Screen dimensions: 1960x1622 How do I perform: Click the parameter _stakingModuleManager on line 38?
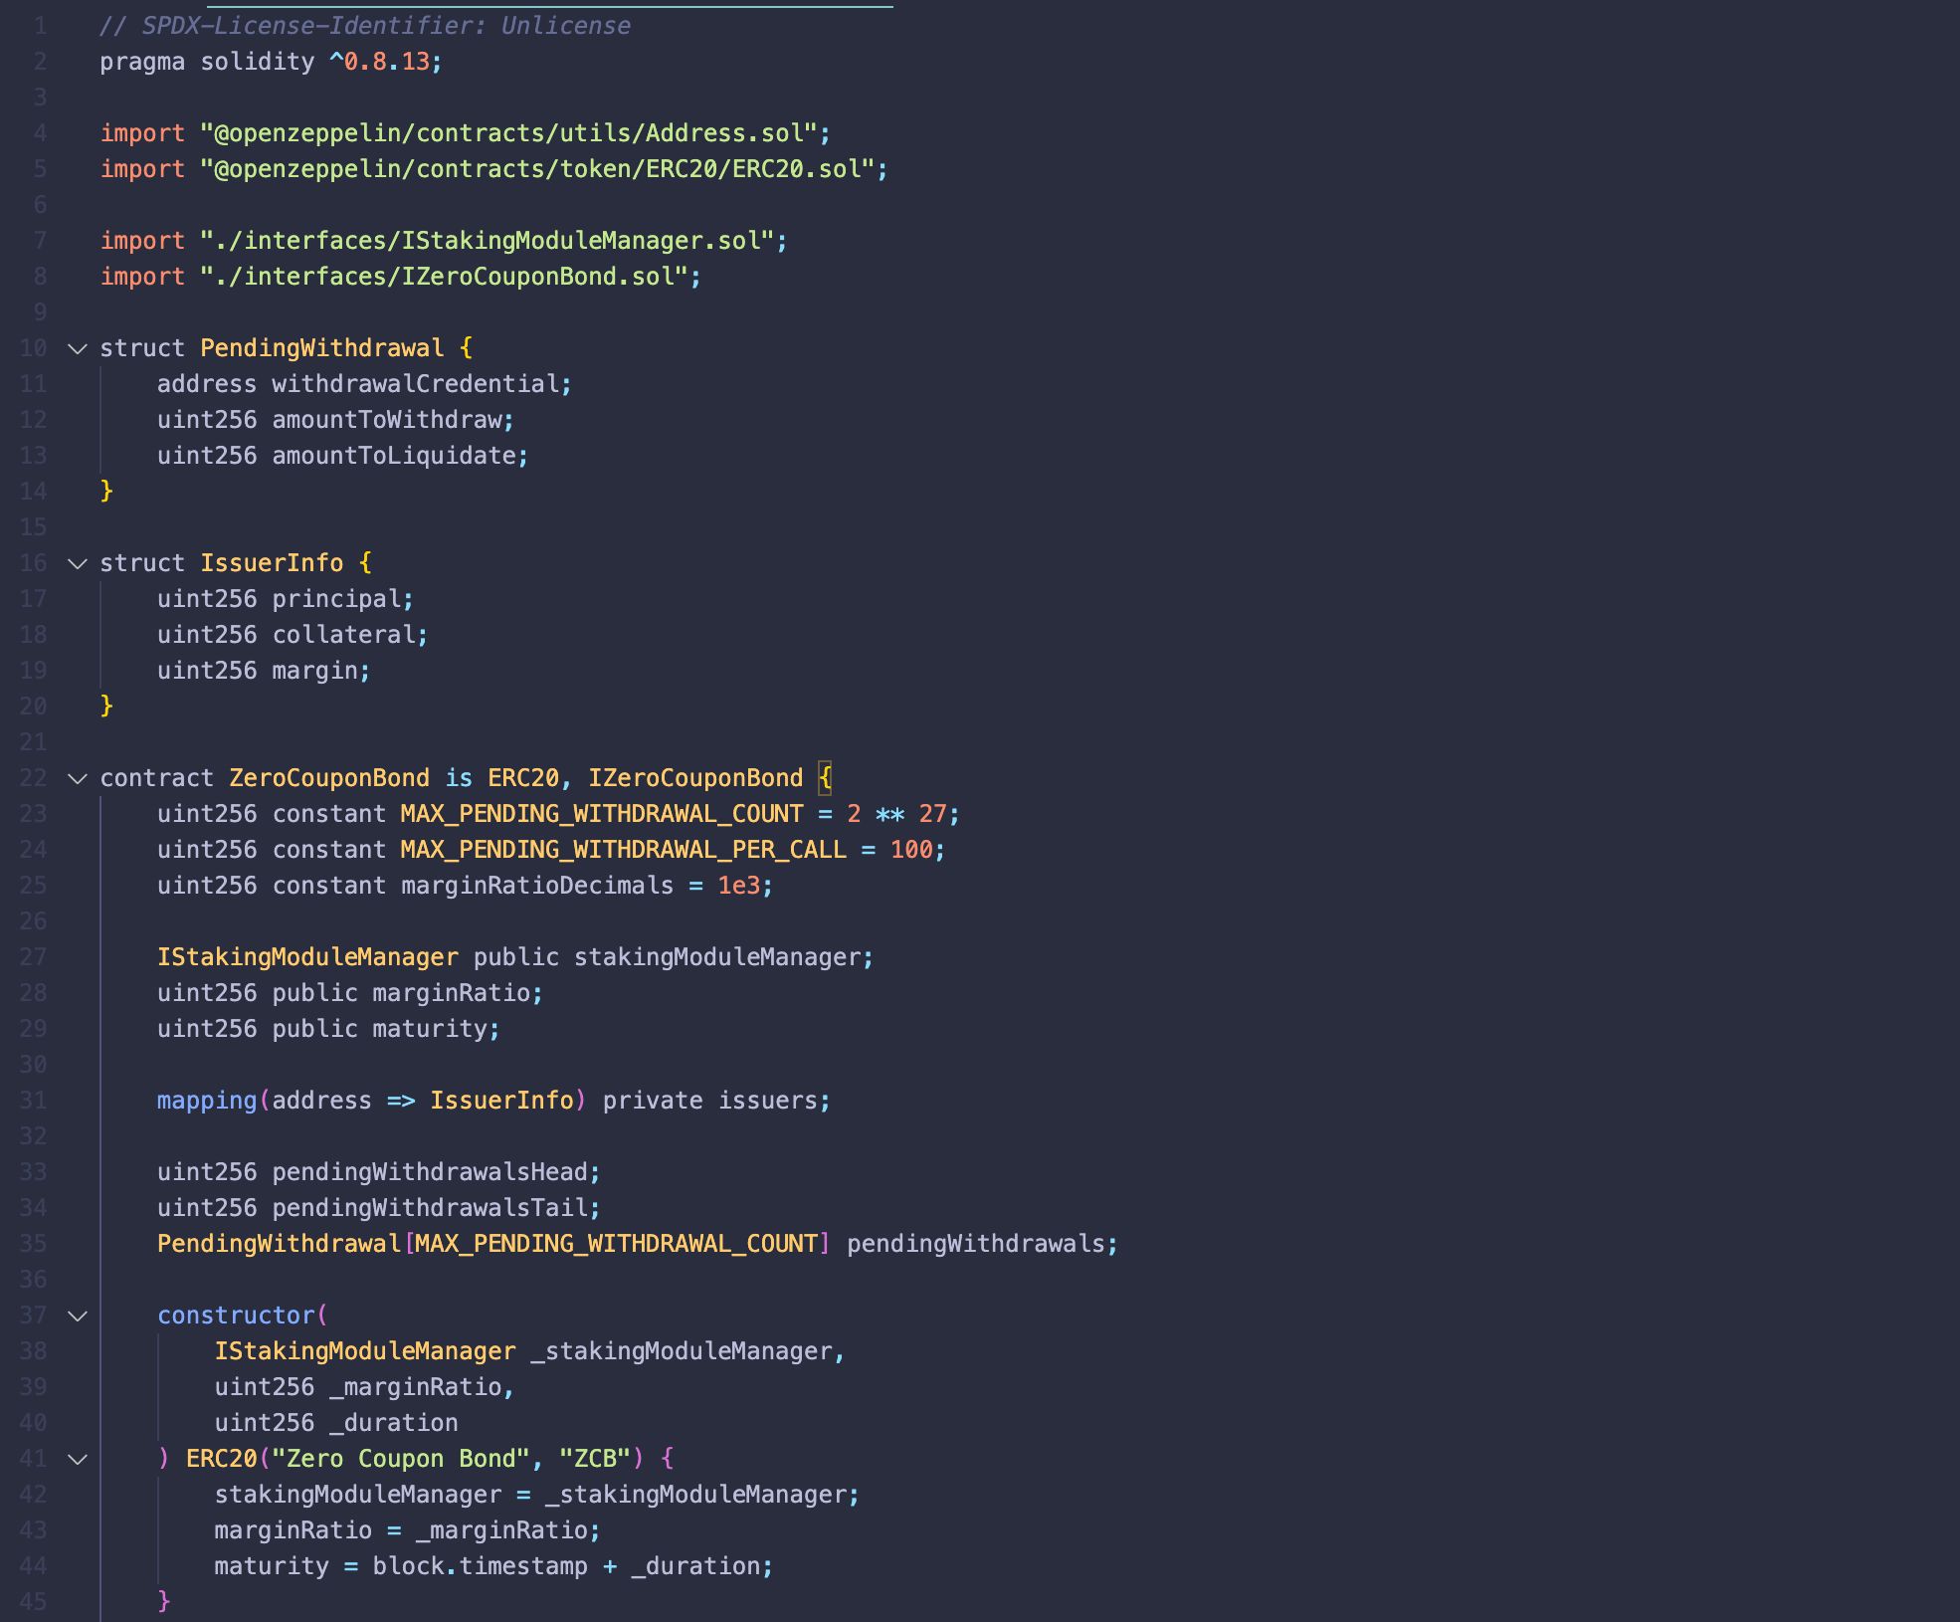click(x=682, y=1351)
